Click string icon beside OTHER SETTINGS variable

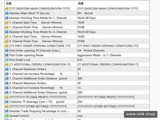click(x=6, y=106)
